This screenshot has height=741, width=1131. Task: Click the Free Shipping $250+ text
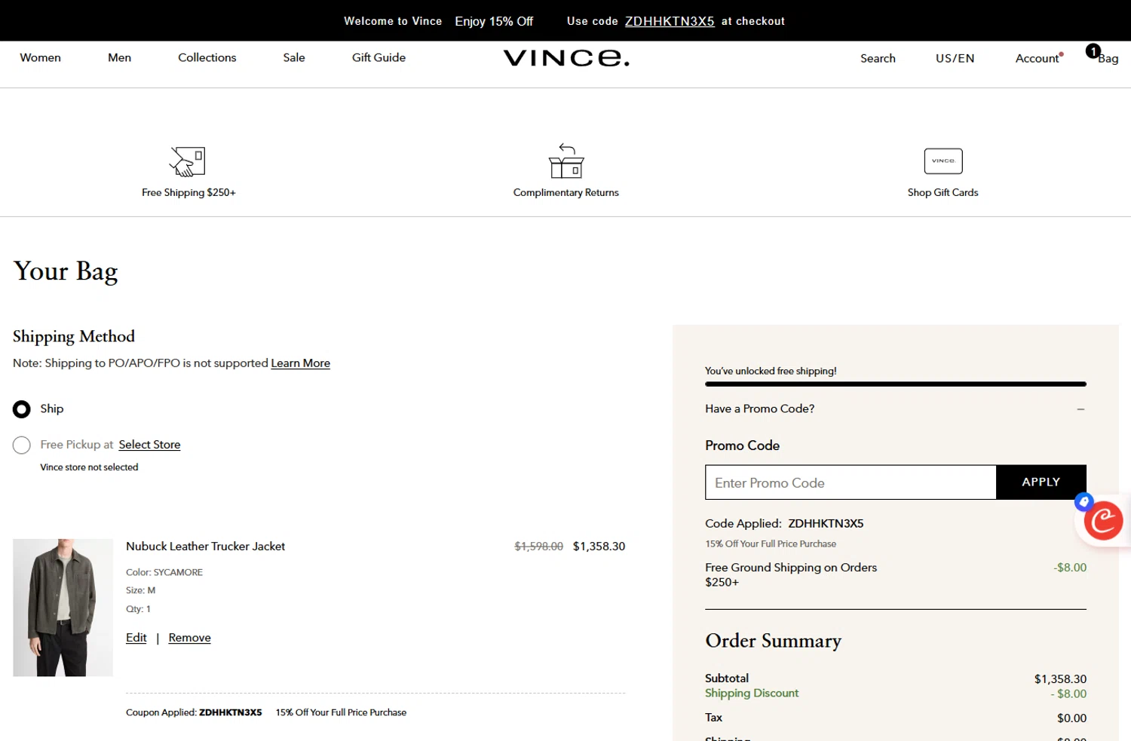click(188, 193)
